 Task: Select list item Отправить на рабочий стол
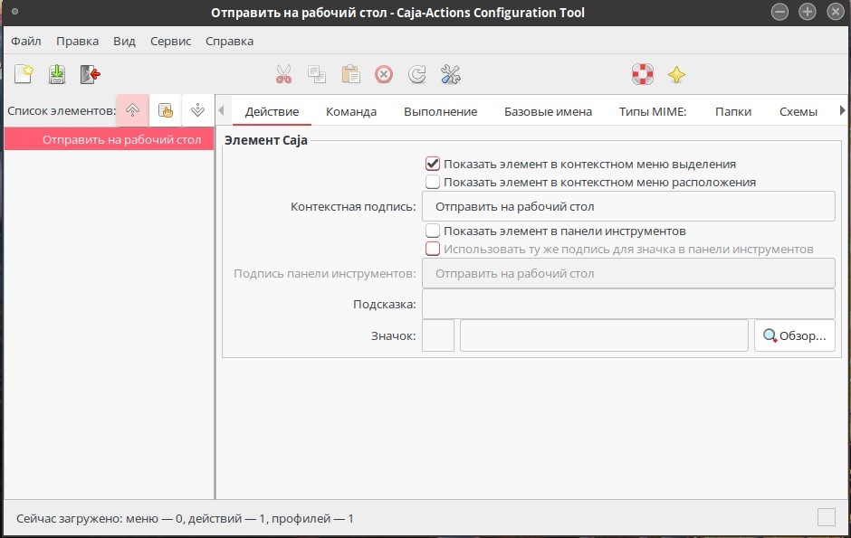[109, 139]
